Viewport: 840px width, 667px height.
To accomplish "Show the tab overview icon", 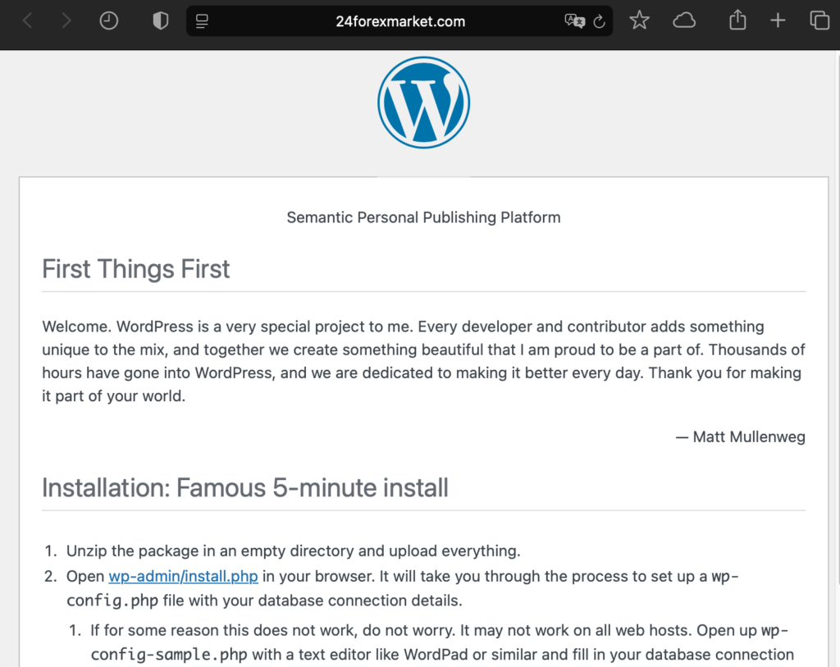I will pyautogui.click(x=819, y=21).
